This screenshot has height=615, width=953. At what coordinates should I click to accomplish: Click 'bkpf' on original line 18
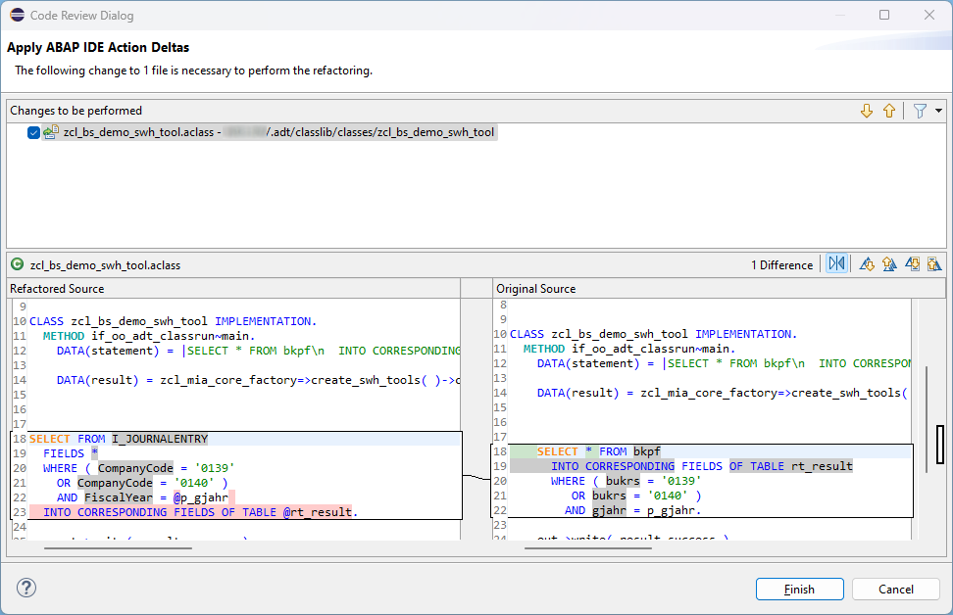(x=647, y=451)
